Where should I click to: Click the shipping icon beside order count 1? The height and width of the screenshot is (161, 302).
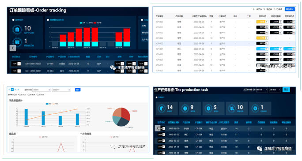[17, 42]
